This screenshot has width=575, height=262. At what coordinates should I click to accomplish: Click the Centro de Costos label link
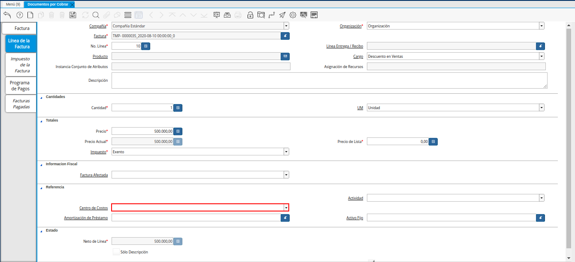[94, 208]
